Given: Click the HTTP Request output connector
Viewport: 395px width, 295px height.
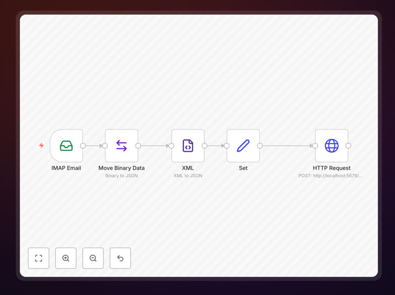Looking at the screenshot, I should [x=349, y=146].
